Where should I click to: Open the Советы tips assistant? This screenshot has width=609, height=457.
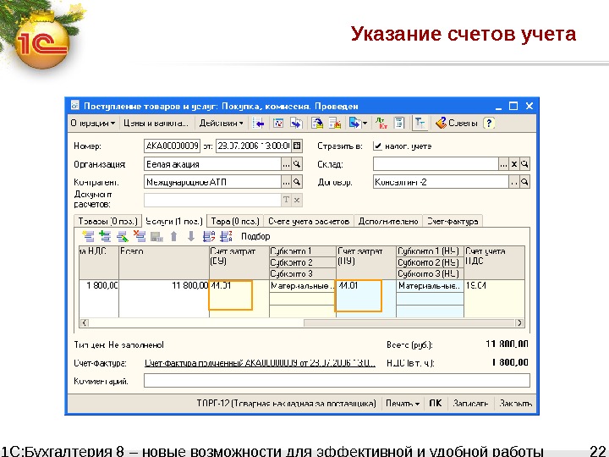point(457,124)
